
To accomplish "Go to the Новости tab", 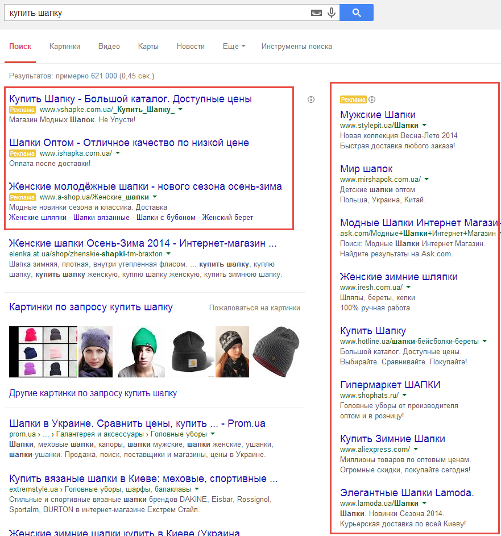I will pyautogui.click(x=191, y=47).
